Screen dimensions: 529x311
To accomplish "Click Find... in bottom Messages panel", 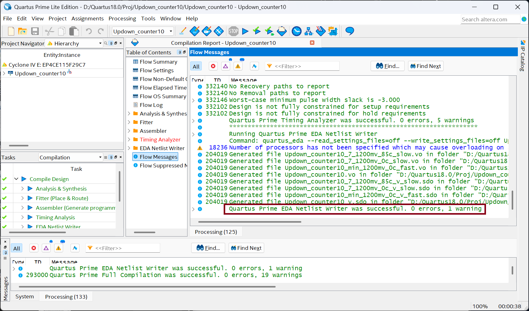I will (208, 248).
